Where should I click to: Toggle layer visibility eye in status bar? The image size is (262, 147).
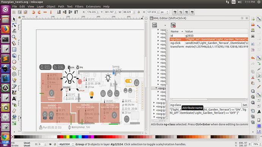(x=50, y=144)
